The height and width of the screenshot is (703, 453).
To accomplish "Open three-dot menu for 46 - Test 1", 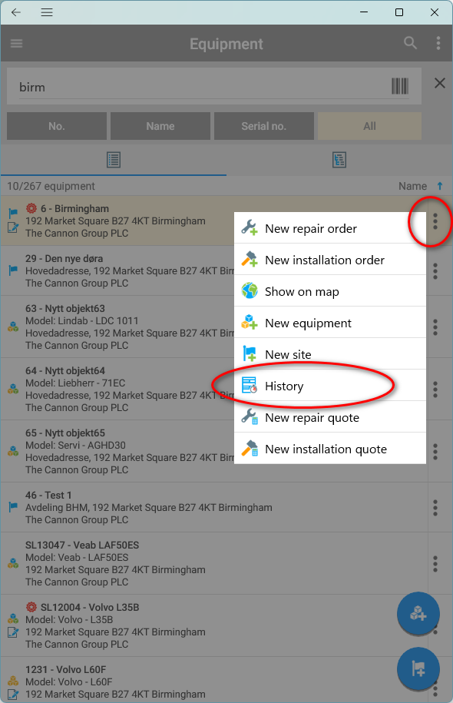I will 435,508.
